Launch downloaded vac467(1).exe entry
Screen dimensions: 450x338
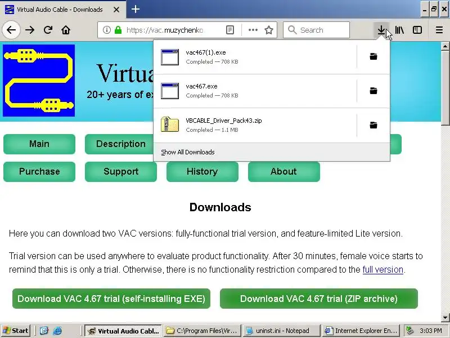(x=255, y=57)
